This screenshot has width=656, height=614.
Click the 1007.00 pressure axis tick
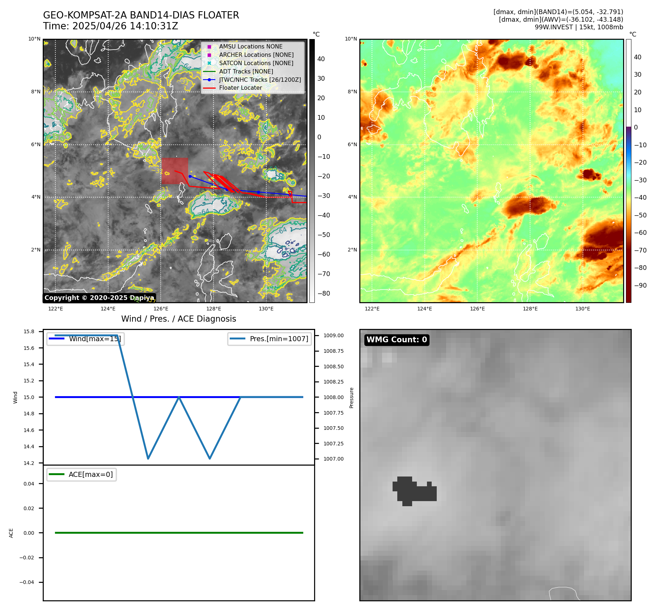point(333,459)
